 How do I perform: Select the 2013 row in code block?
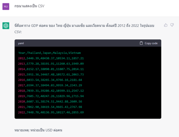click(x=51, y=64)
